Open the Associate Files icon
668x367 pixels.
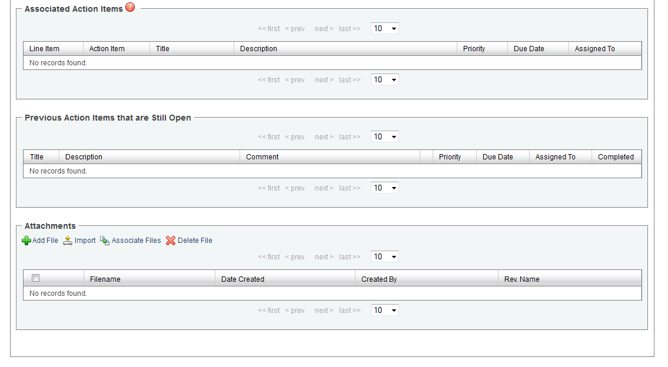point(105,241)
